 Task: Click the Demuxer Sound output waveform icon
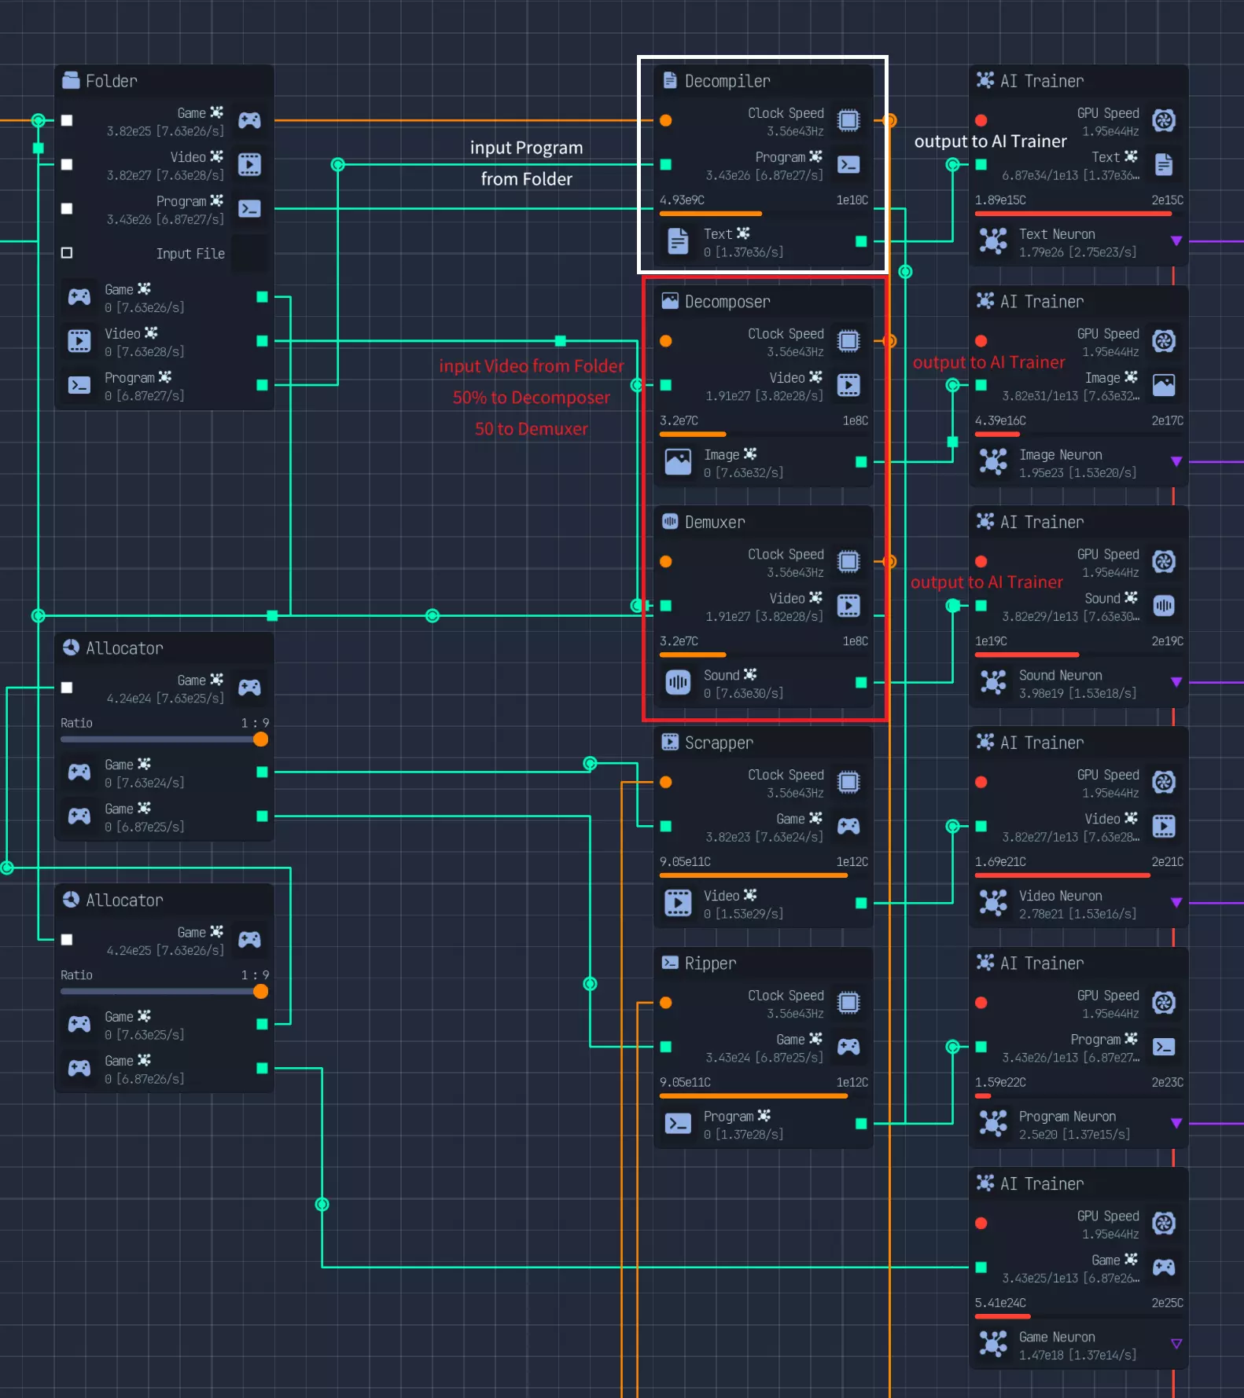pos(678,682)
